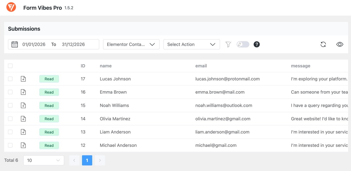Click the Total 6 count label
The image size is (351, 171).
click(x=11, y=160)
